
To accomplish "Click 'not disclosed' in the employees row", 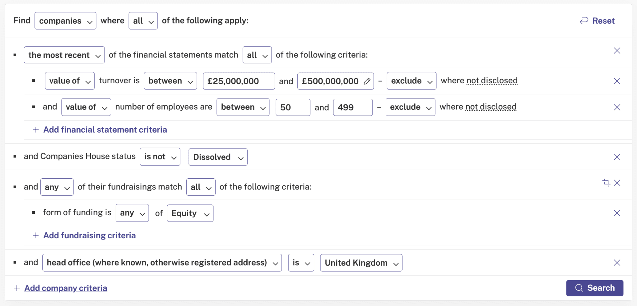I will 491,107.
